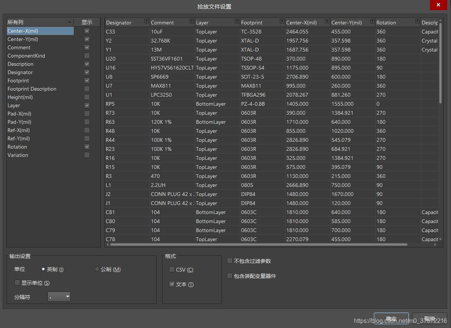Click cell HY57V561620CLT for U16
This screenshot has width=451, height=328.
click(172, 68)
